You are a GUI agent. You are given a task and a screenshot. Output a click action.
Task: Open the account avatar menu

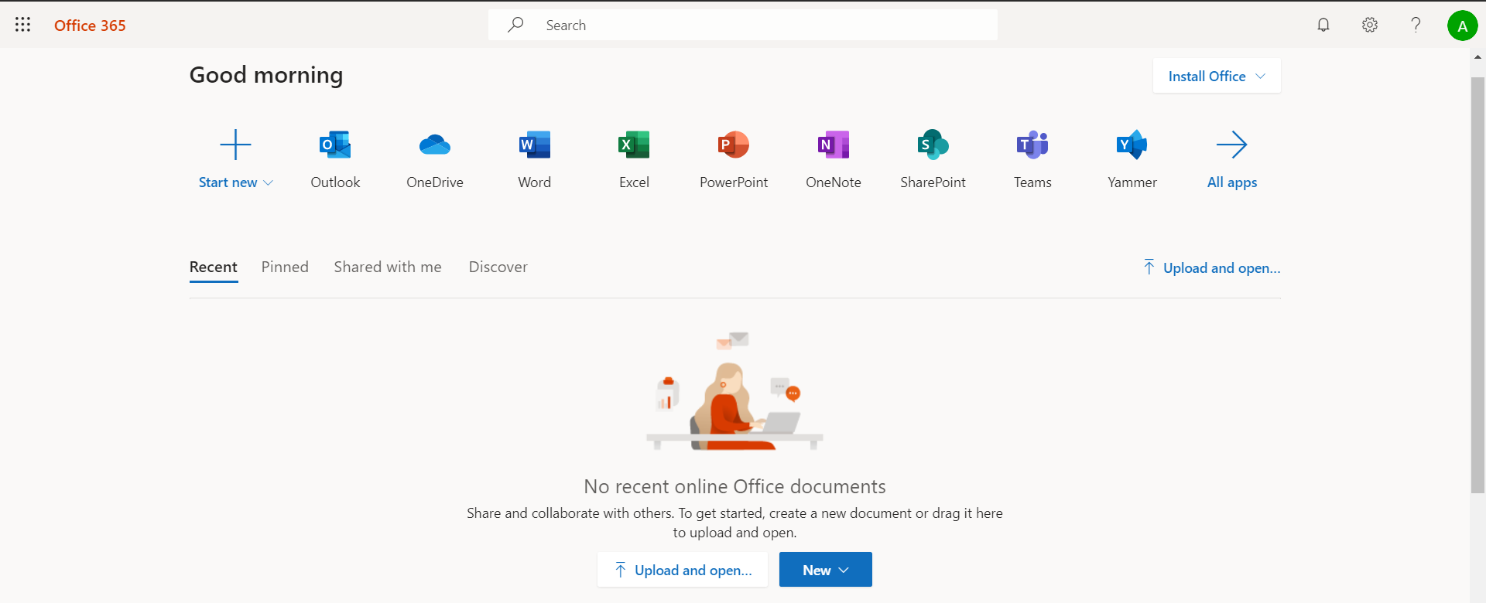pos(1462,26)
